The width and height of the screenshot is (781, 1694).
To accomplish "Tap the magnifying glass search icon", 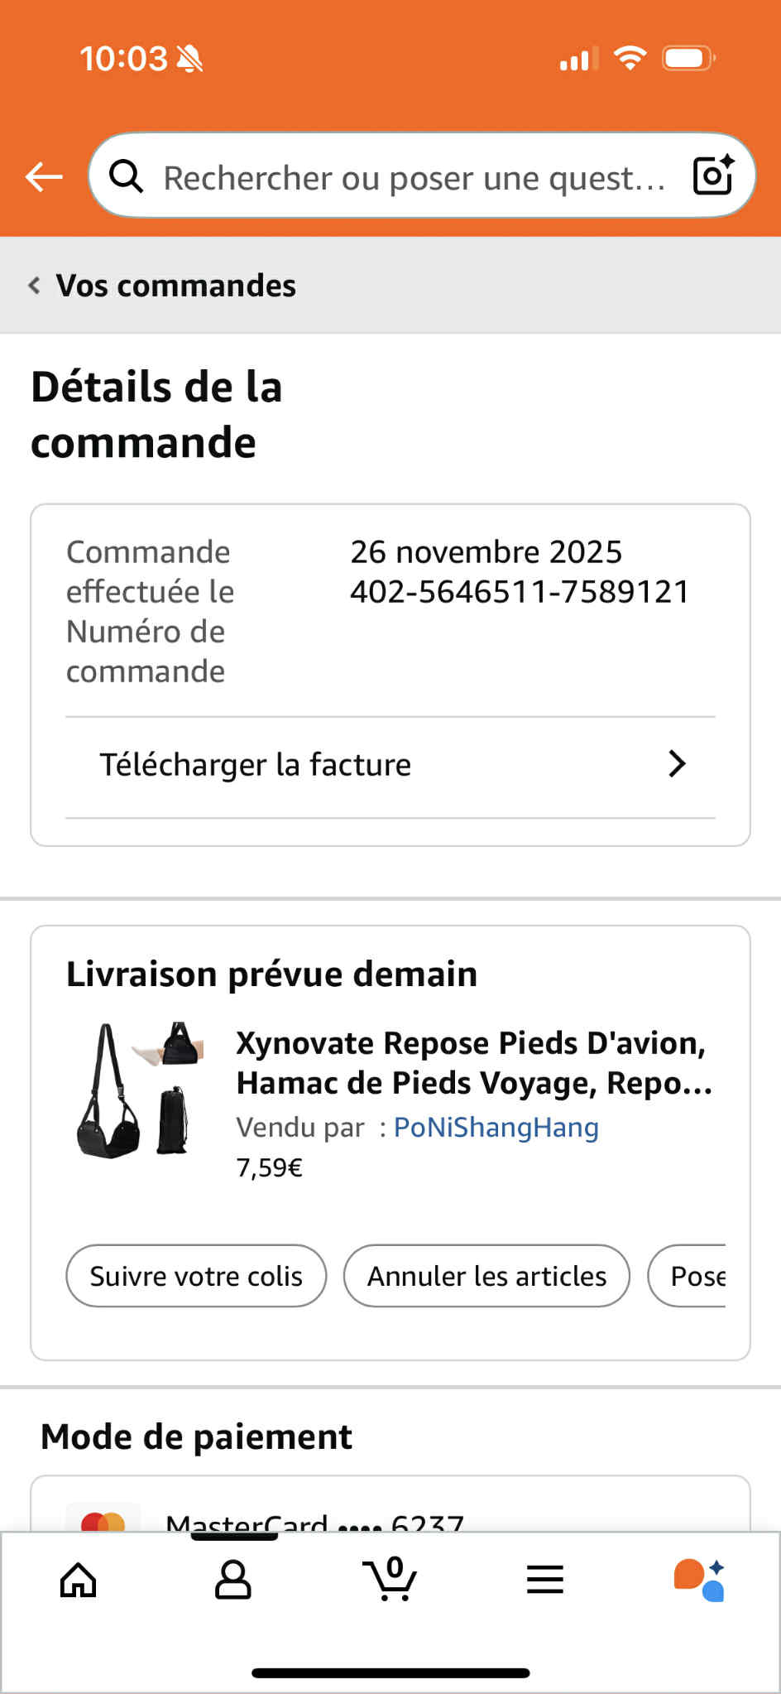I will tap(127, 176).
